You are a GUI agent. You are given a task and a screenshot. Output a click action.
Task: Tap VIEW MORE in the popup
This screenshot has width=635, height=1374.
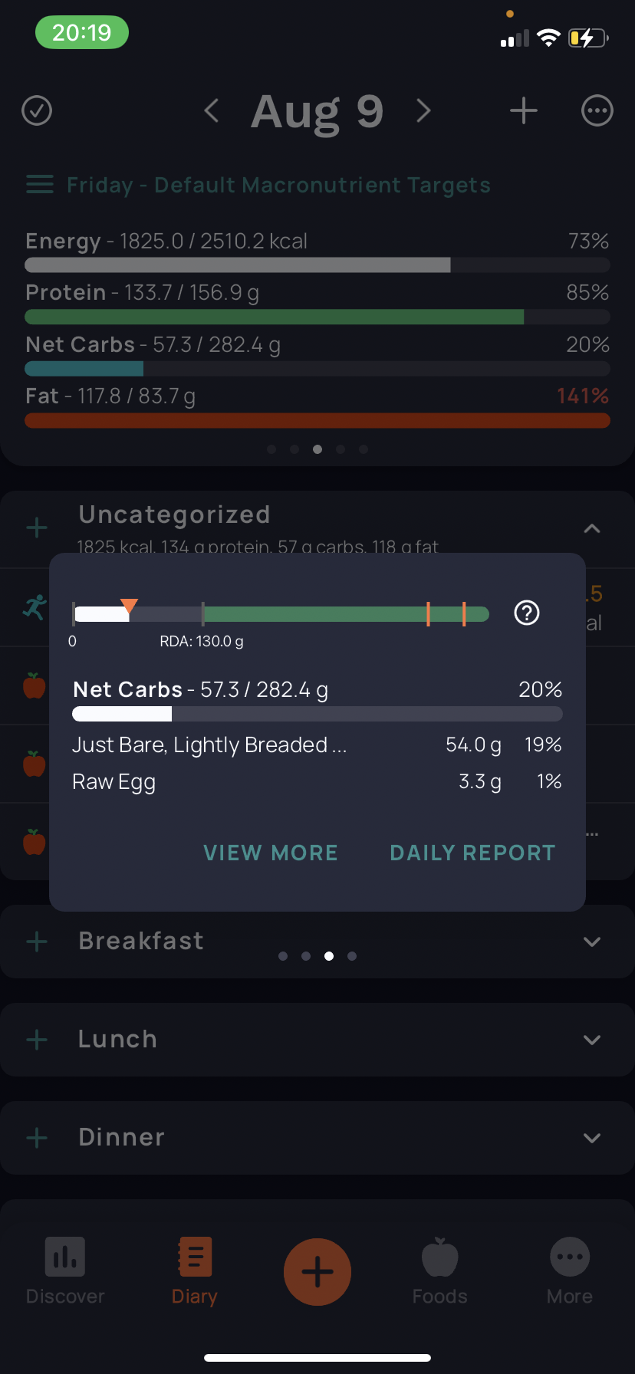tap(271, 853)
